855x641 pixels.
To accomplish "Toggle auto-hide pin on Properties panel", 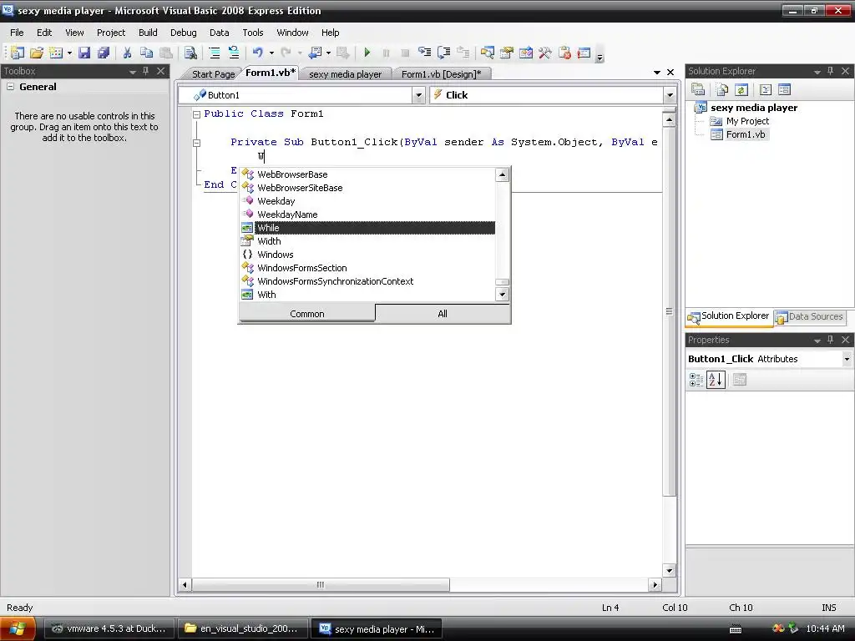I will pos(831,340).
